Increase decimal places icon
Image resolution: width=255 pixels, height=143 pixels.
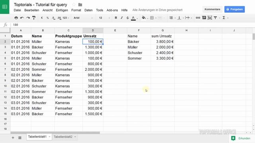click(x=59, y=18)
